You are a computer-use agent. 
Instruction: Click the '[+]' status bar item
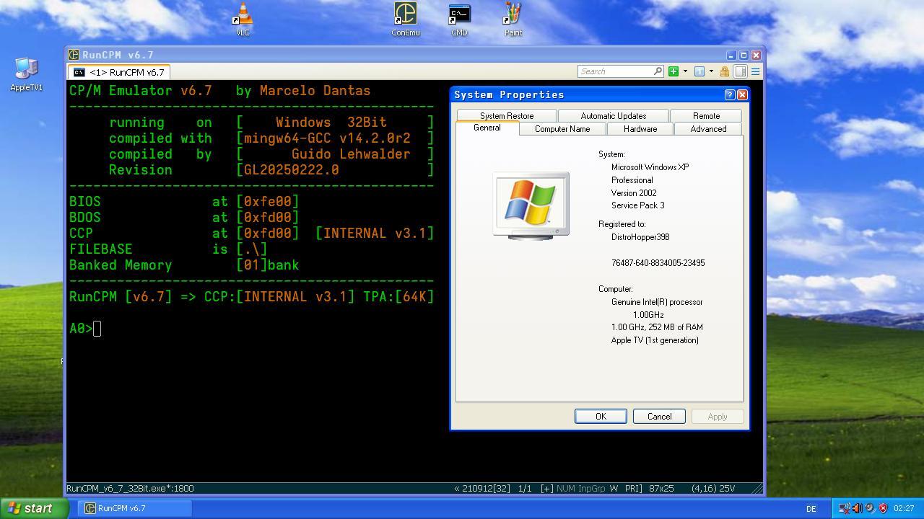tap(546, 488)
